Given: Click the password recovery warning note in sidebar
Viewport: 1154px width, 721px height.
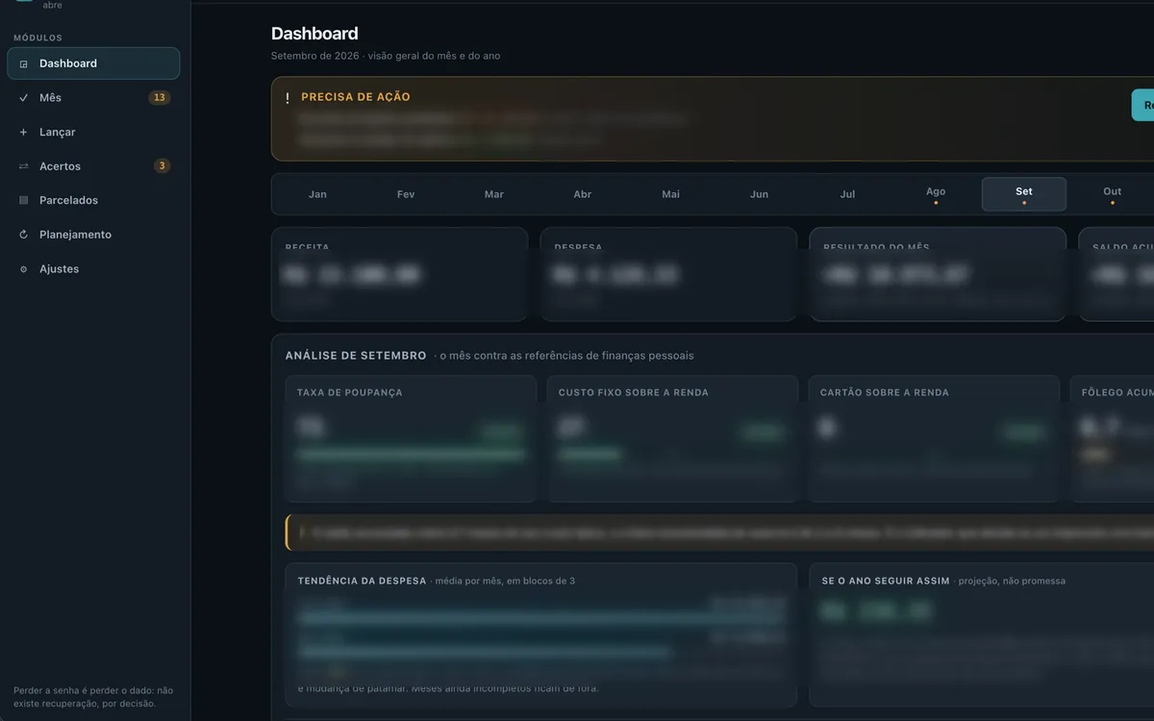Looking at the screenshot, I should tap(93, 697).
